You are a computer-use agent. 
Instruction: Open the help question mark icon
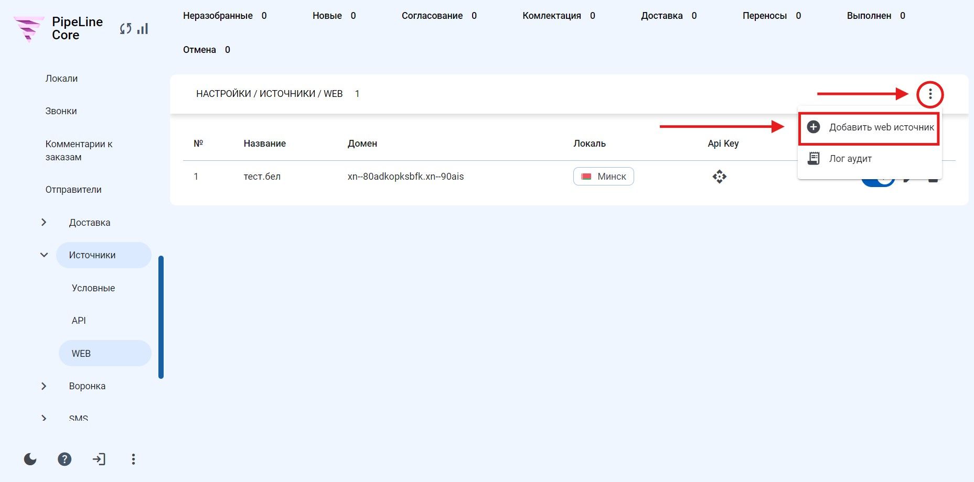(65, 459)
